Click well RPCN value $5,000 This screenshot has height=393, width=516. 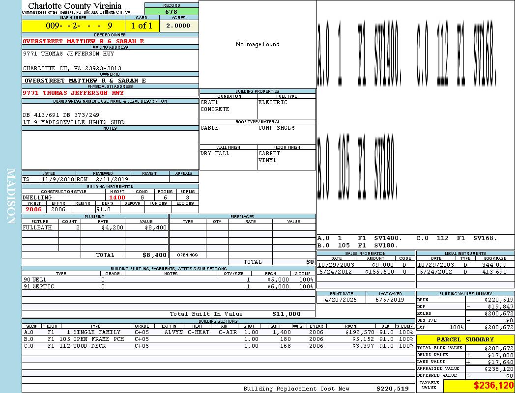pyautogui.click(x=278, y=280)
